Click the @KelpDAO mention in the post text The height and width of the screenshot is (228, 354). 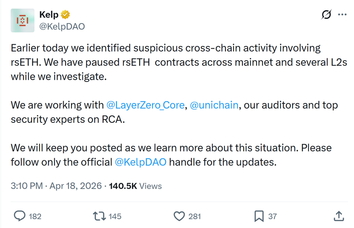pos(140,162)
